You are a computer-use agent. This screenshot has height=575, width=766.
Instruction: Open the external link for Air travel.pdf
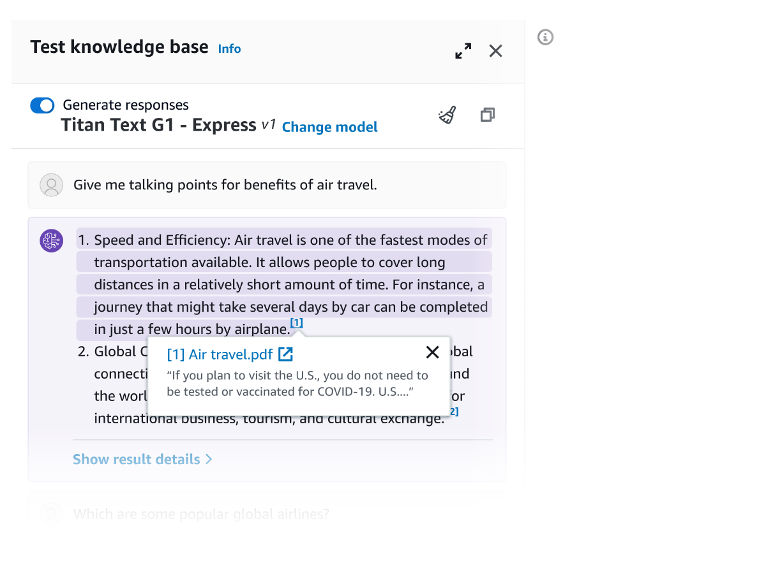coord(285,354)
